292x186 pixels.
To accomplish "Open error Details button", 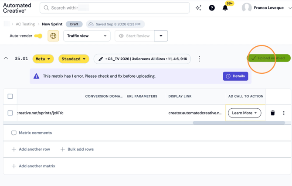I will [x=235, y=76].
